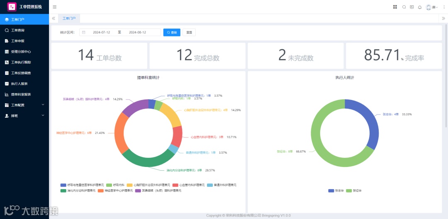This screenshot has height=219, width=448.
Task: Click the 提单科室统计 chart title
Action: pyautogui.click(x=148, y=77)
